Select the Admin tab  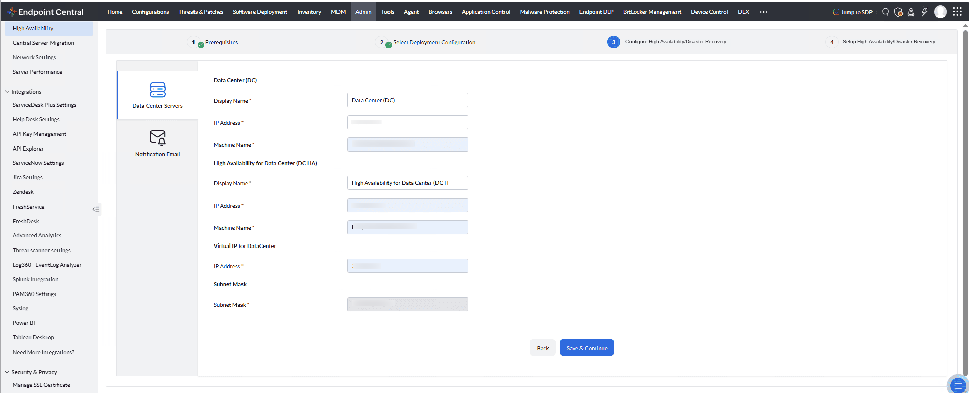tap(363, 12)
